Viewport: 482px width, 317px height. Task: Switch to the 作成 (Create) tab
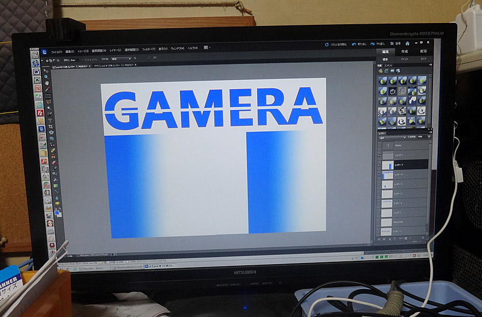[404, 51]
